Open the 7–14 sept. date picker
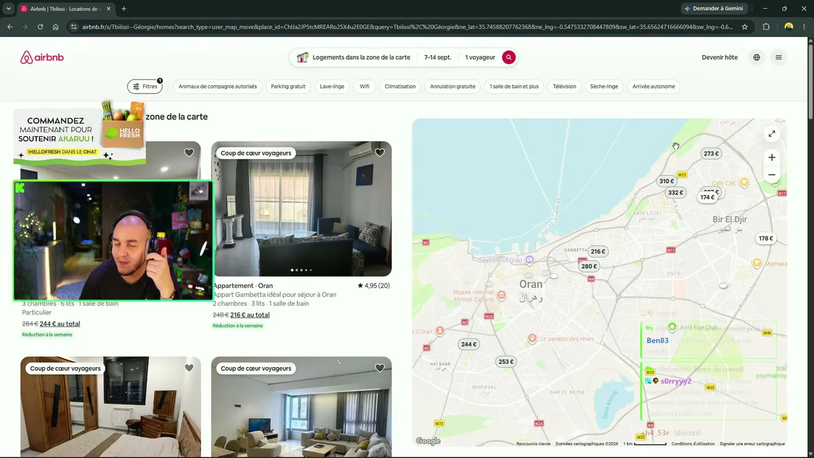The width and height of the screenshot is (814, 458). click(x=438, y=57)
